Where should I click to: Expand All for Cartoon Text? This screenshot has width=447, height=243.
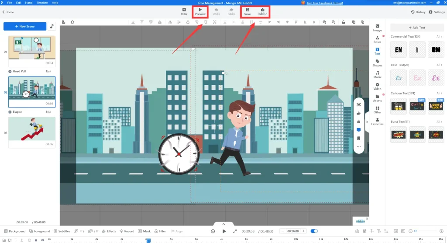tap(439, 94)
